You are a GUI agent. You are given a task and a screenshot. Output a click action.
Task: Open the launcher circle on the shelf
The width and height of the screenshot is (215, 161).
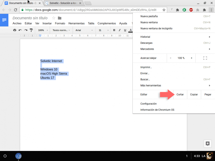pyautogui.click(x=5, y=156)
